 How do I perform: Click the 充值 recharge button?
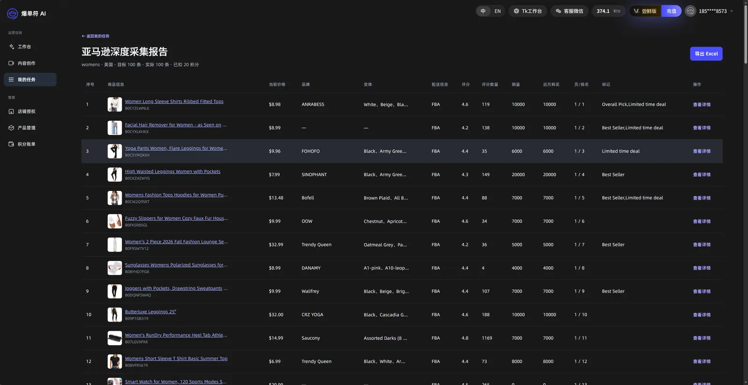[x=671, y=11]
